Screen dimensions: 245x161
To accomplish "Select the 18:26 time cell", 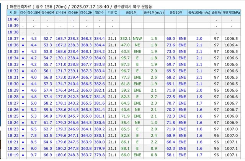I will coord(13,110).
